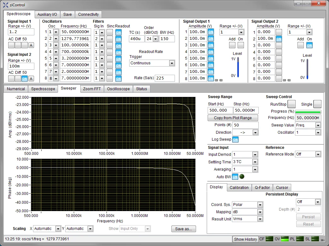Open Reference Mode dropdown
The height and width of the screenshot is (246, 329).
point(318,154)
